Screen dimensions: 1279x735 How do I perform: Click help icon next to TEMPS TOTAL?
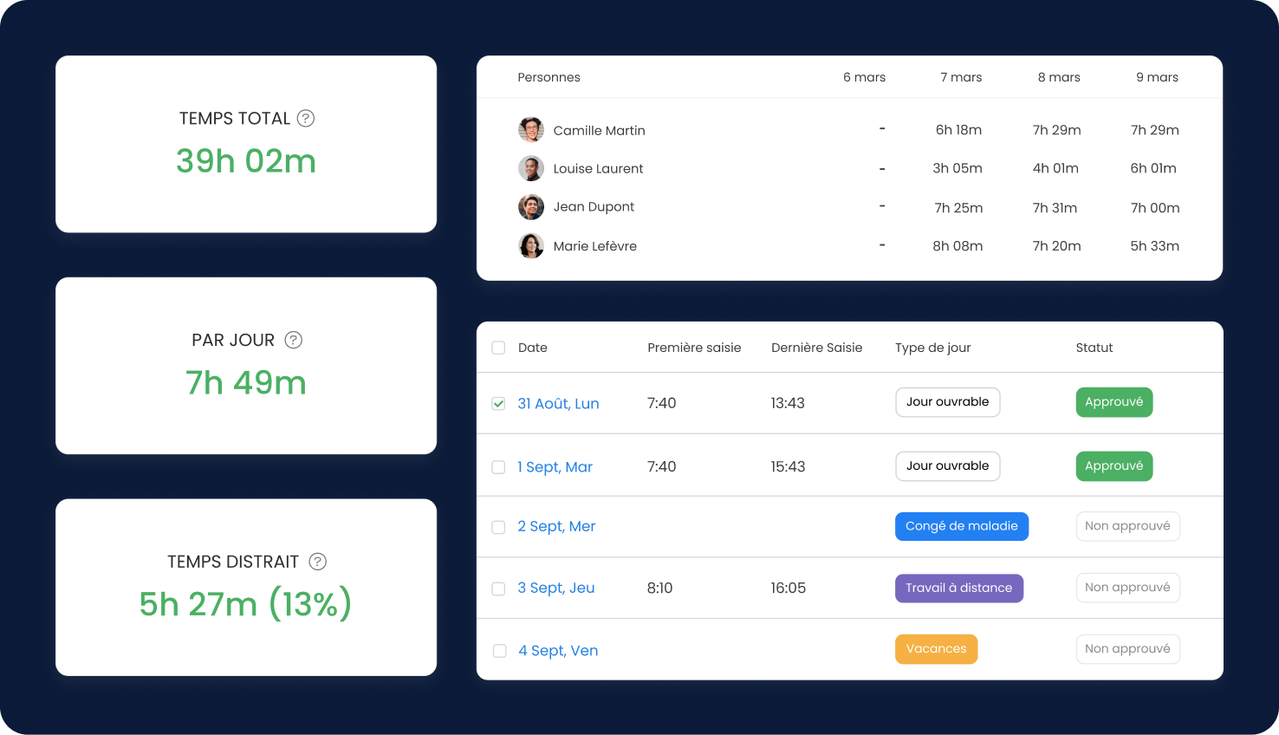(x=306, y=119)
